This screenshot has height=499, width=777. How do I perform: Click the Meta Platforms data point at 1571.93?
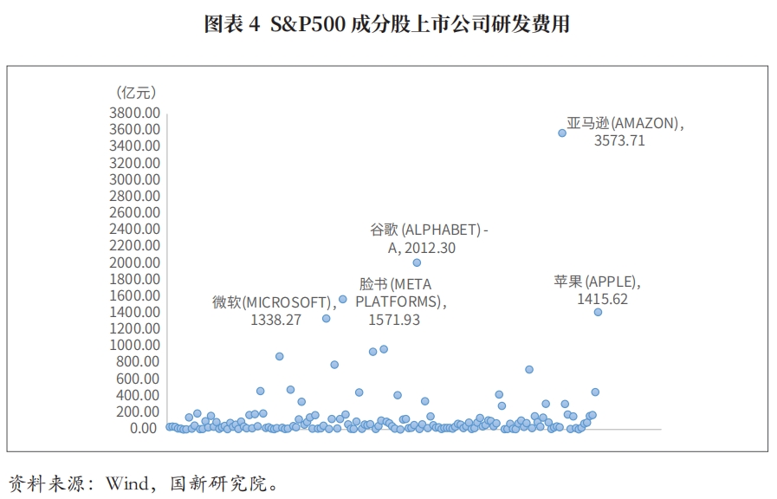[x=342, y=299]
